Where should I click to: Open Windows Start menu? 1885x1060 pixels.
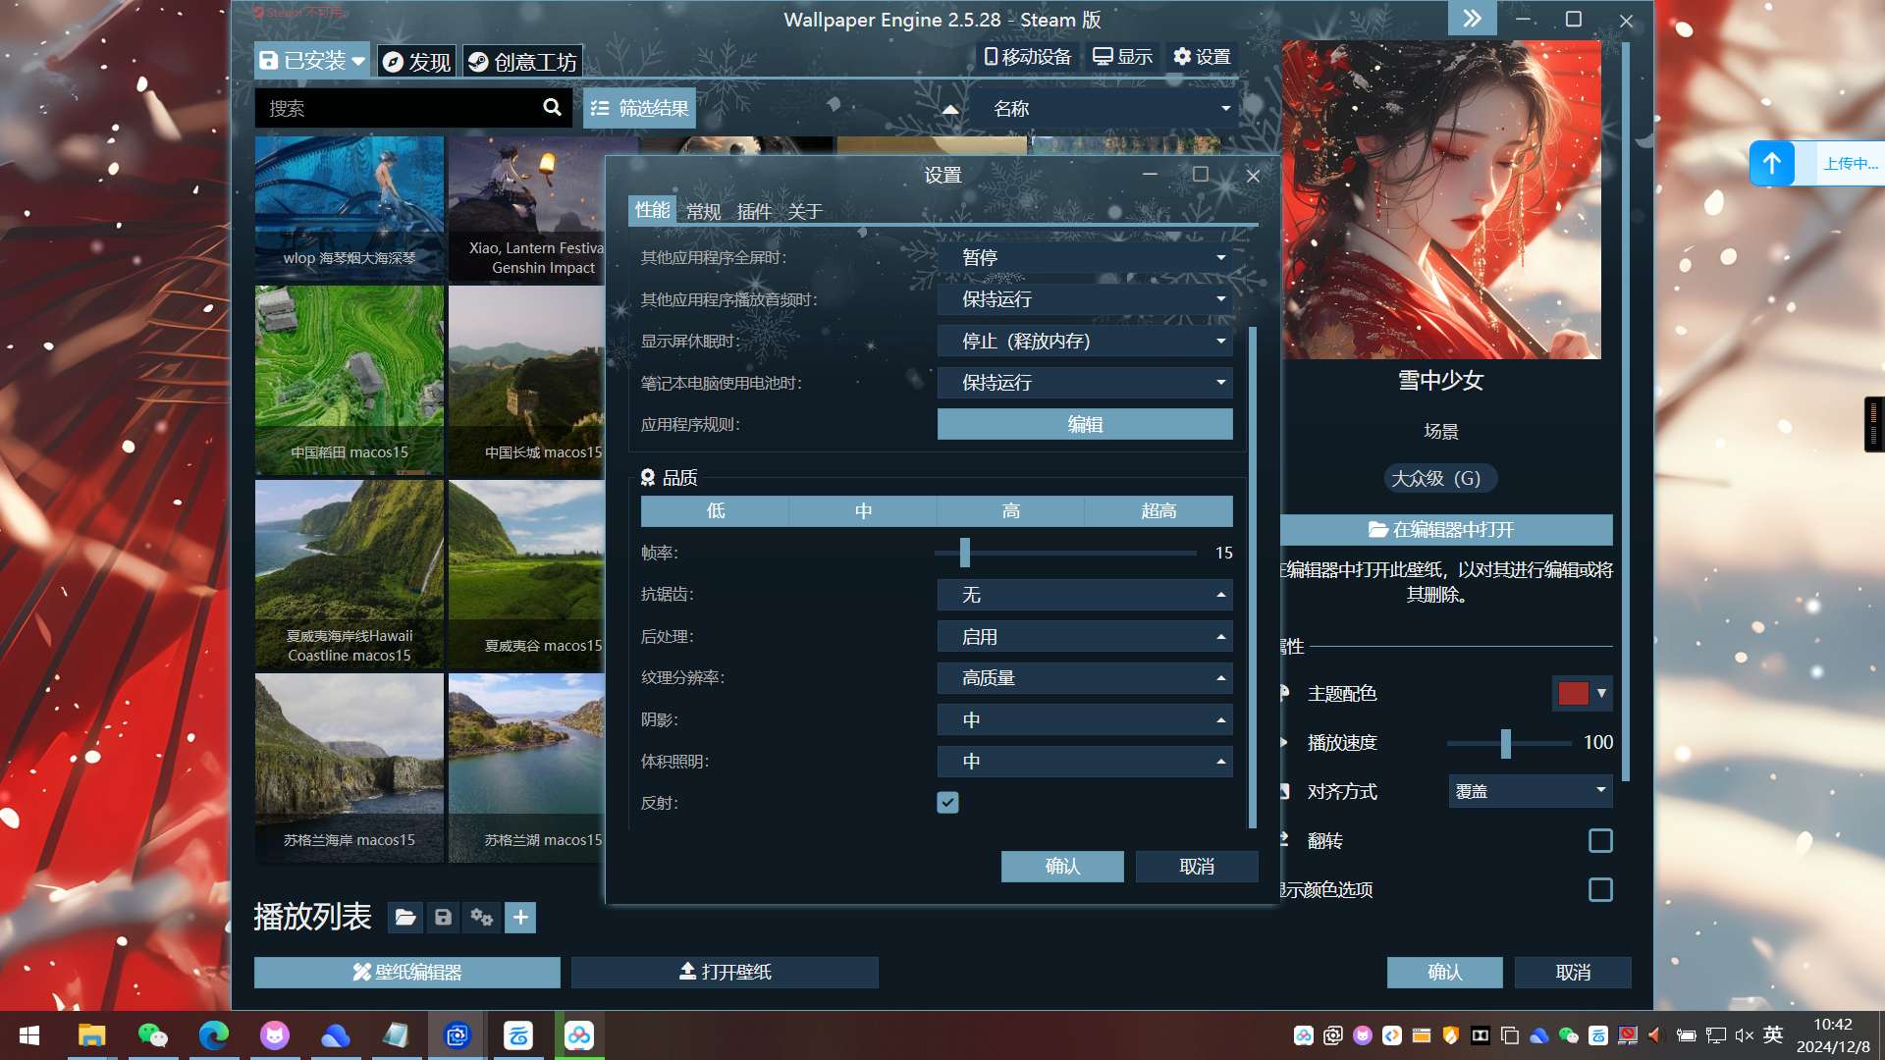pyautogui.click(x=29, y=1035)
